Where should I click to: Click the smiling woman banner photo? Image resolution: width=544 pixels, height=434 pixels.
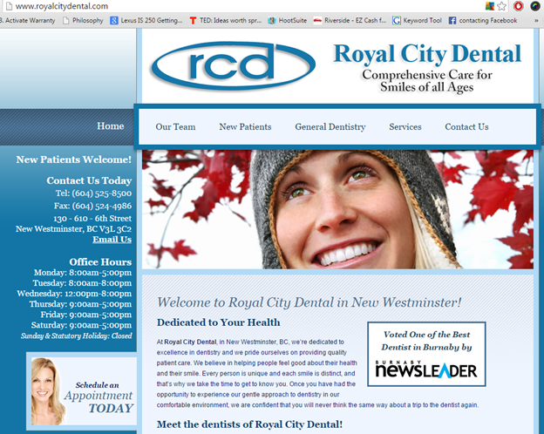337,209
